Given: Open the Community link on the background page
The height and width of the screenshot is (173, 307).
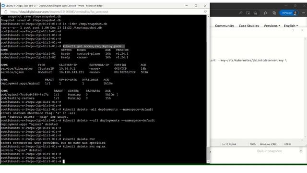Looking at the screenshot, I should click(224, 25).
